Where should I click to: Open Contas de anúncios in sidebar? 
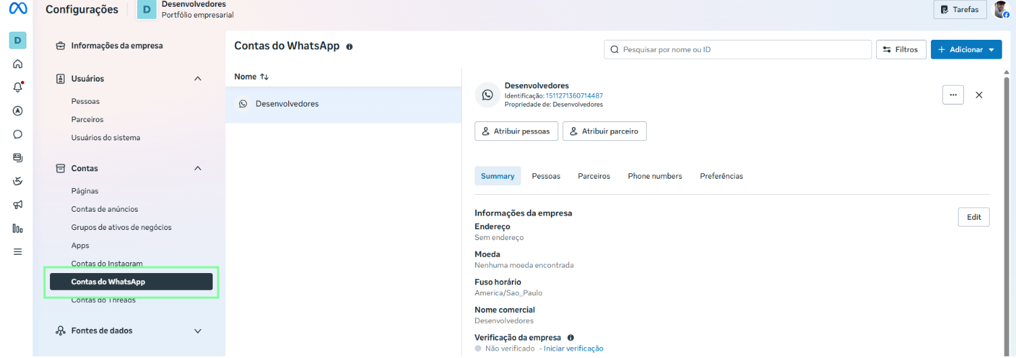[105, 209]
